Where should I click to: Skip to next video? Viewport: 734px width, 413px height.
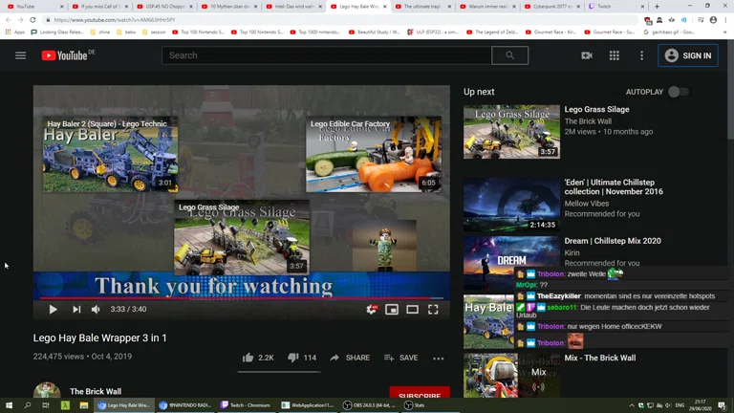[76, 309]
